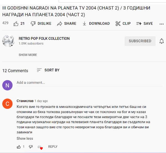
Task: Click the channel avatar thumbnail
Action: [x=8, y=41]
